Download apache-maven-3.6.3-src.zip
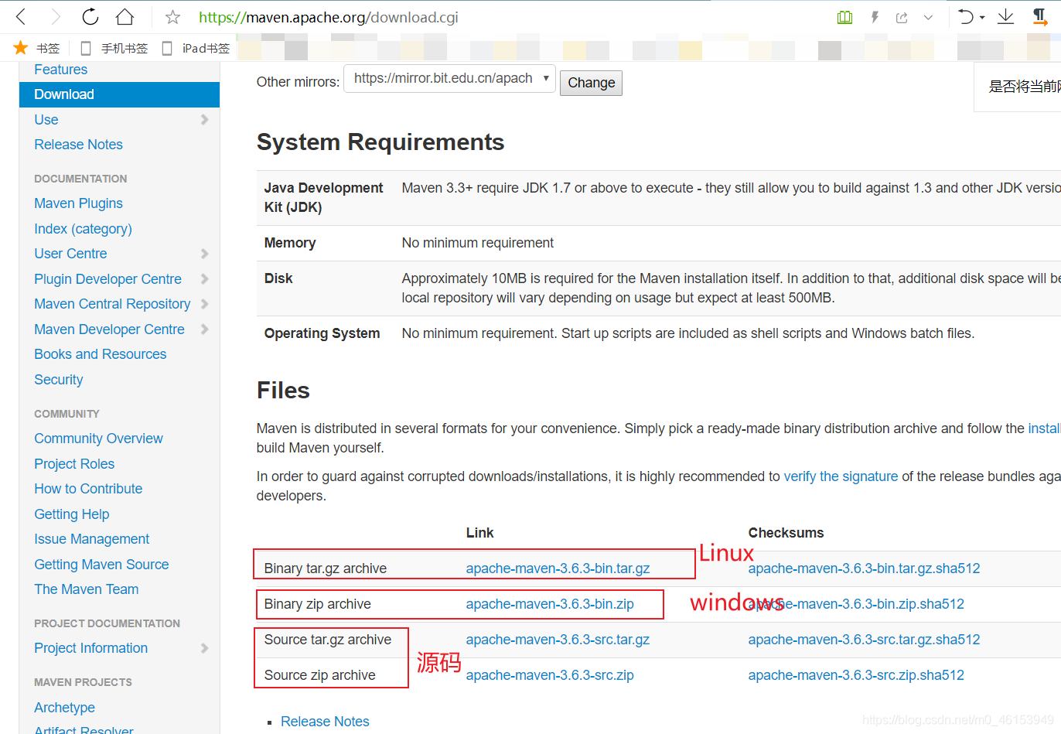This screenshot has height=734, width=1061. coord(550,675)
